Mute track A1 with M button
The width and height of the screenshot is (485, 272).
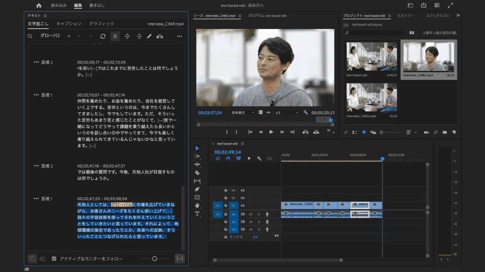(251, 214)
